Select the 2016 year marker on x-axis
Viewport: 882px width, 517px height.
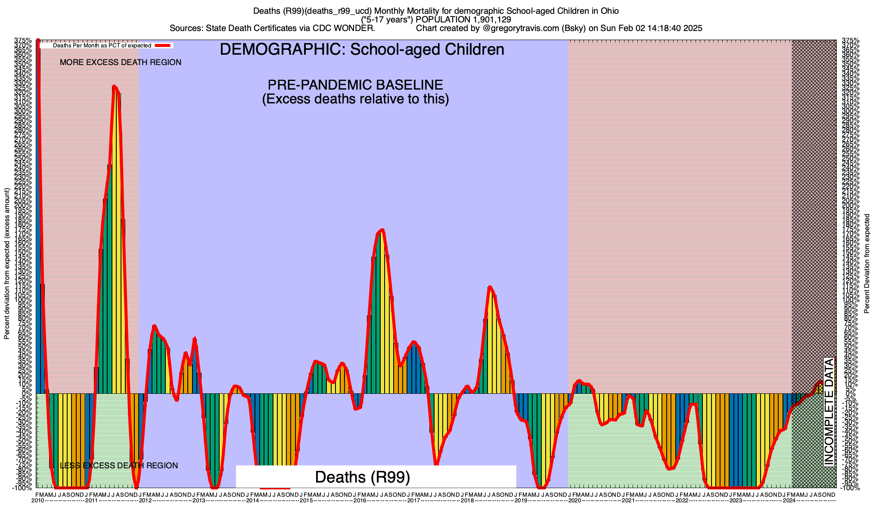click(x=360, y=501)
